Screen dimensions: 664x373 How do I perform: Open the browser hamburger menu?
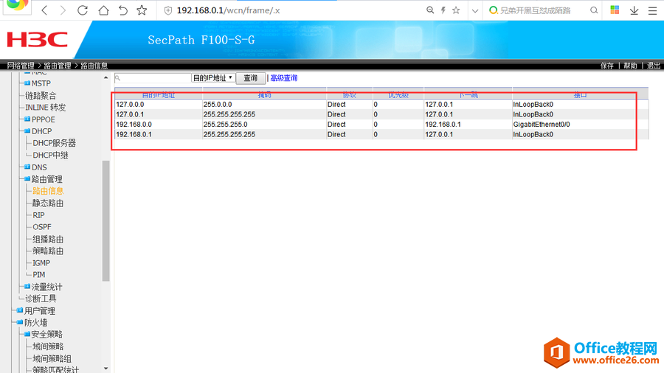(x=653, y=10)
